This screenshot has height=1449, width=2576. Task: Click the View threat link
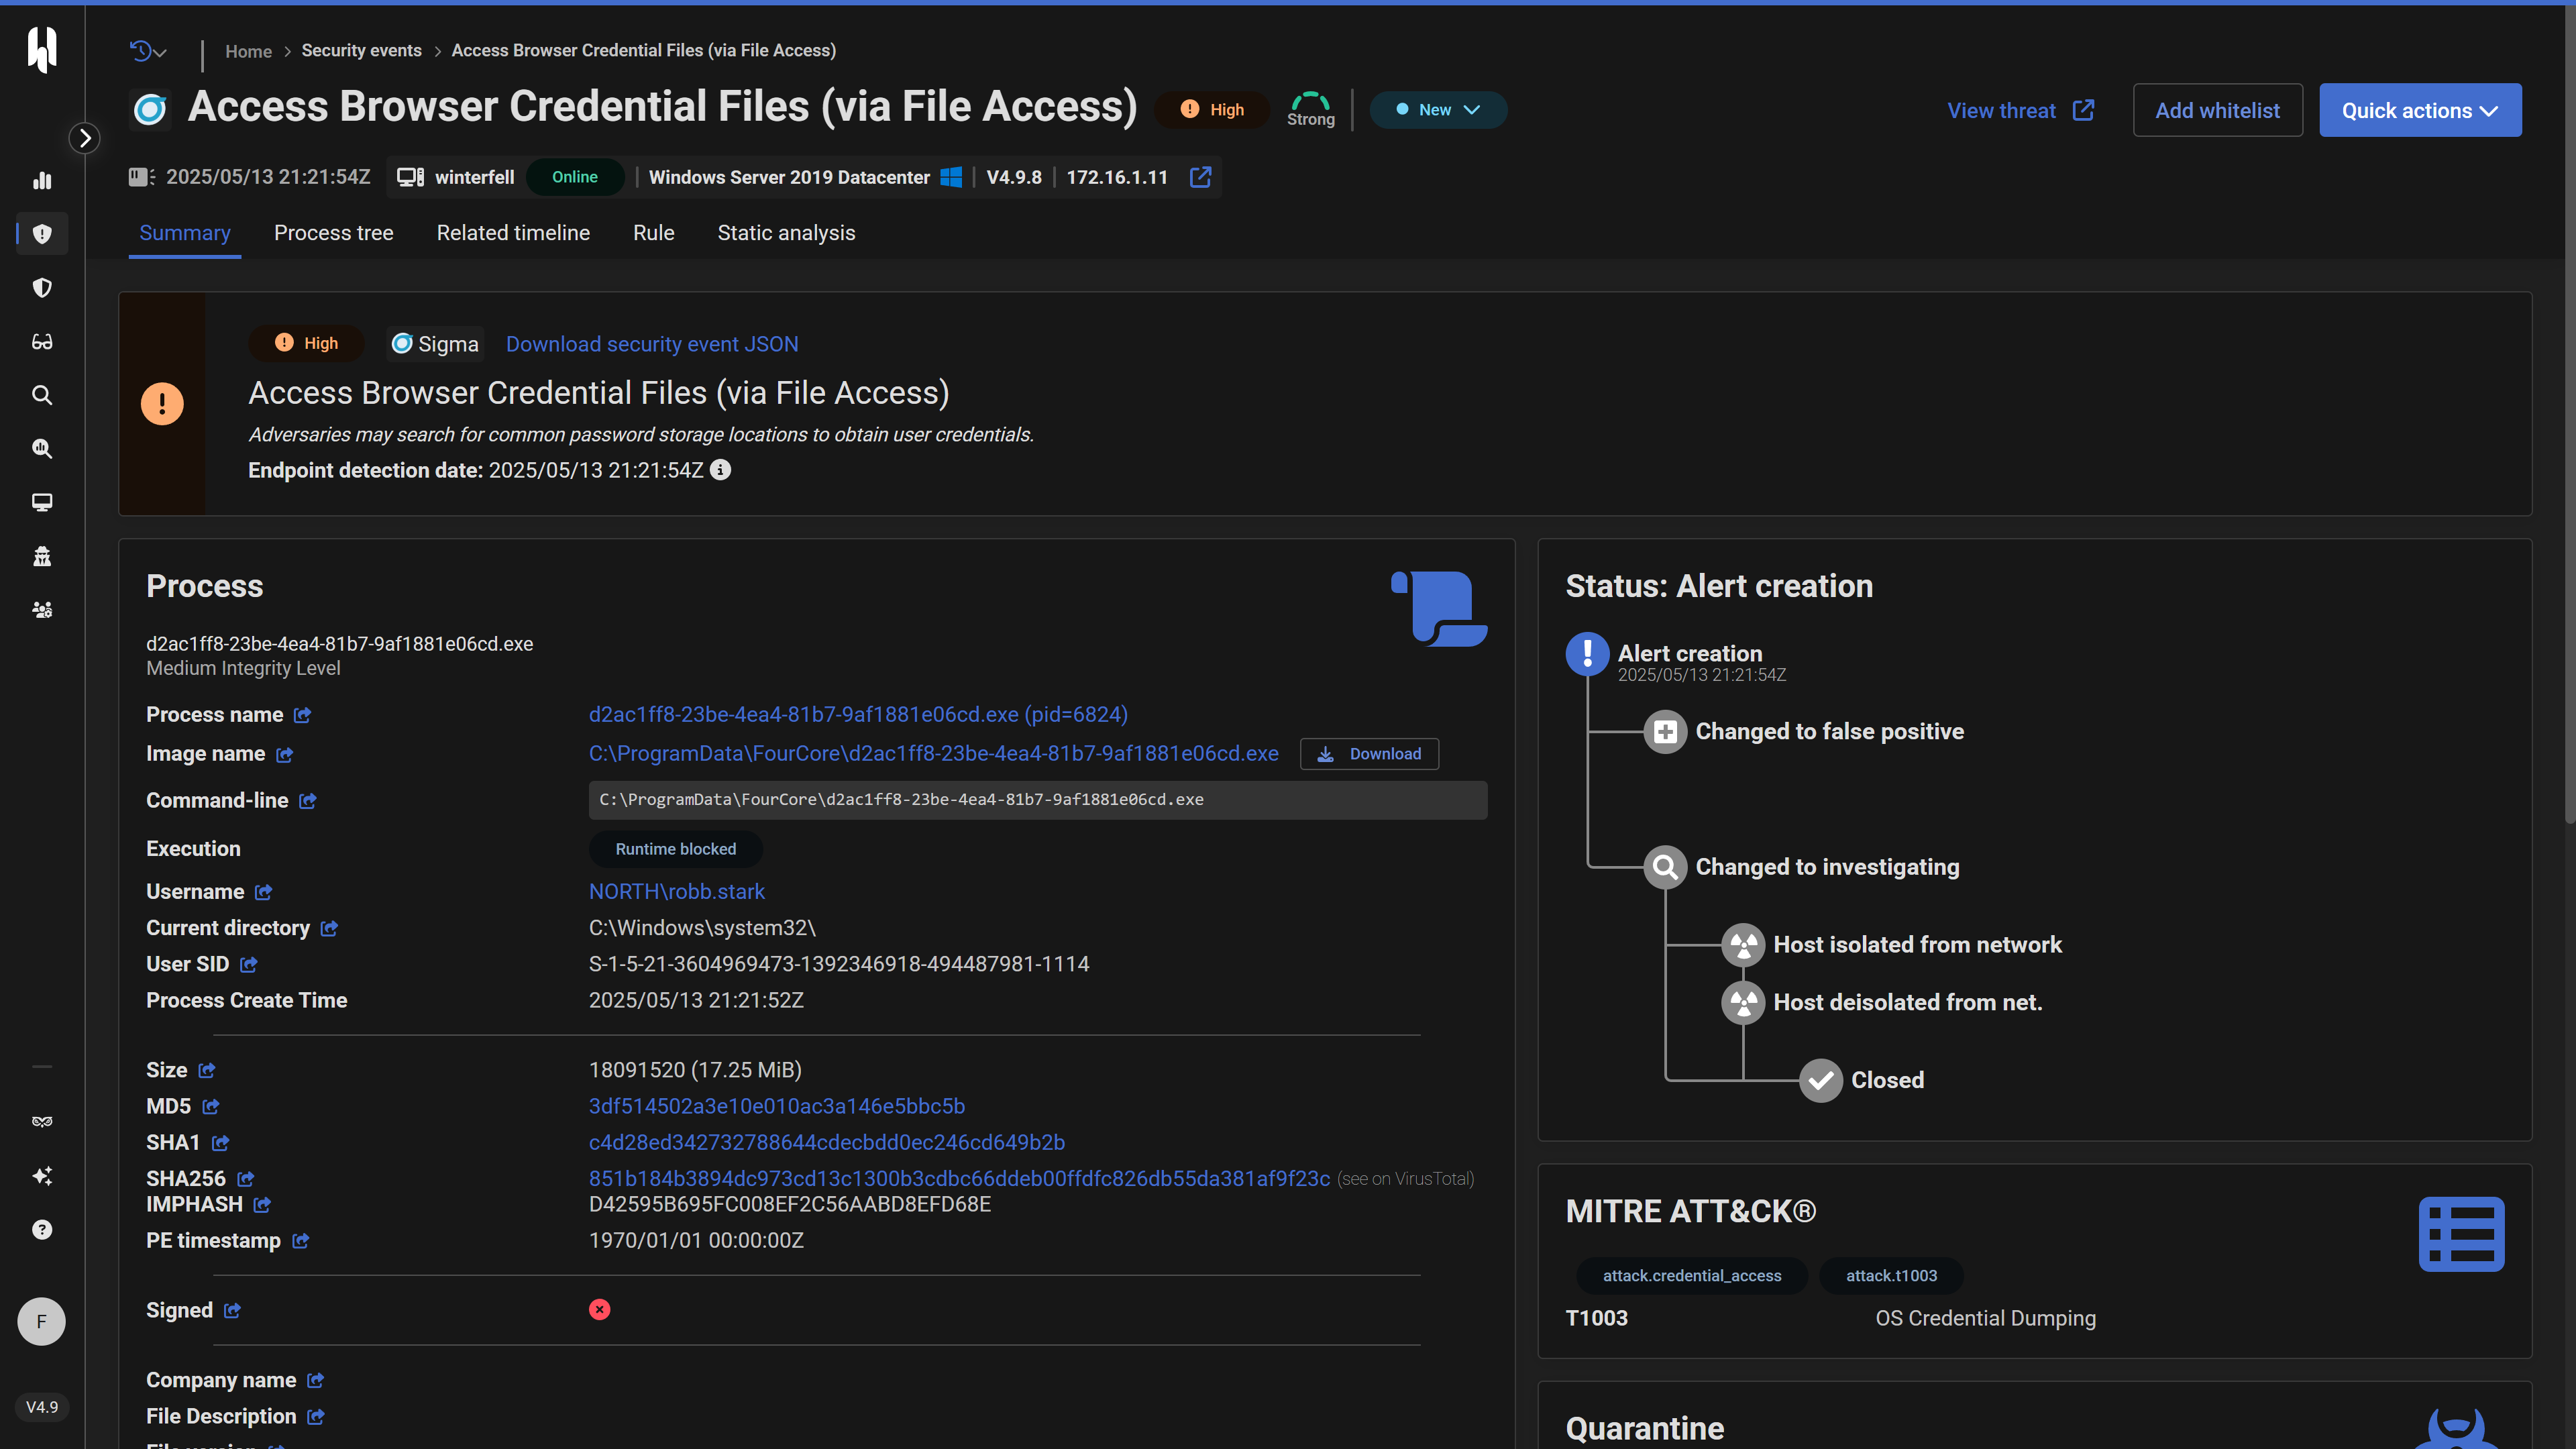click(2020, 110)
